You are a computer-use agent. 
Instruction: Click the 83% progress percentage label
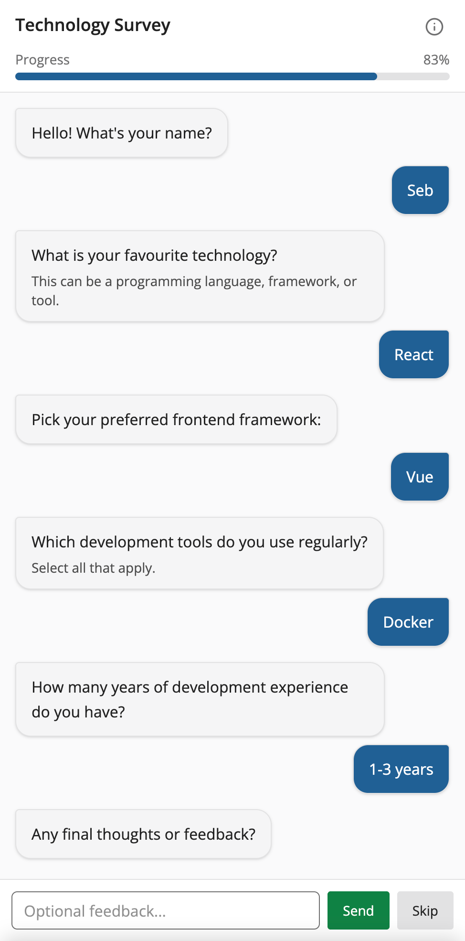click(436, 60)
